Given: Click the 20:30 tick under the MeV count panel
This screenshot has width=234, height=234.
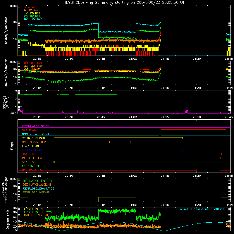Looking at the screenshot, I should (x=69, y=88).
